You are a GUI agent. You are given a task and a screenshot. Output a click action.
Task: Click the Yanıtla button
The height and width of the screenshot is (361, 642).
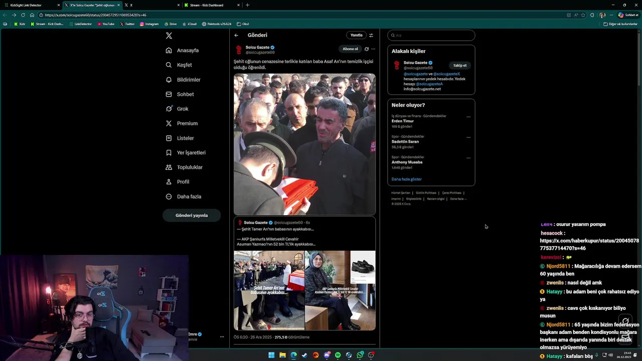356,35
